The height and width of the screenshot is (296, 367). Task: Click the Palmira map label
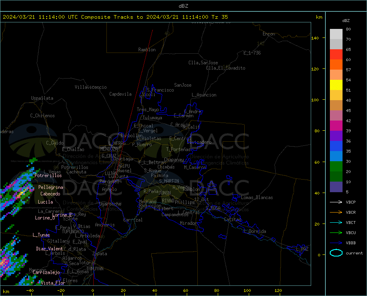coord(159,175)
